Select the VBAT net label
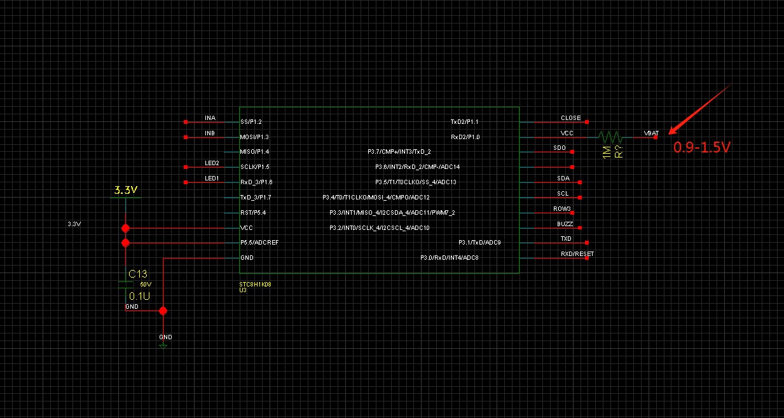Viewport: 784px width, 418px height. click(x=651, y=133)
